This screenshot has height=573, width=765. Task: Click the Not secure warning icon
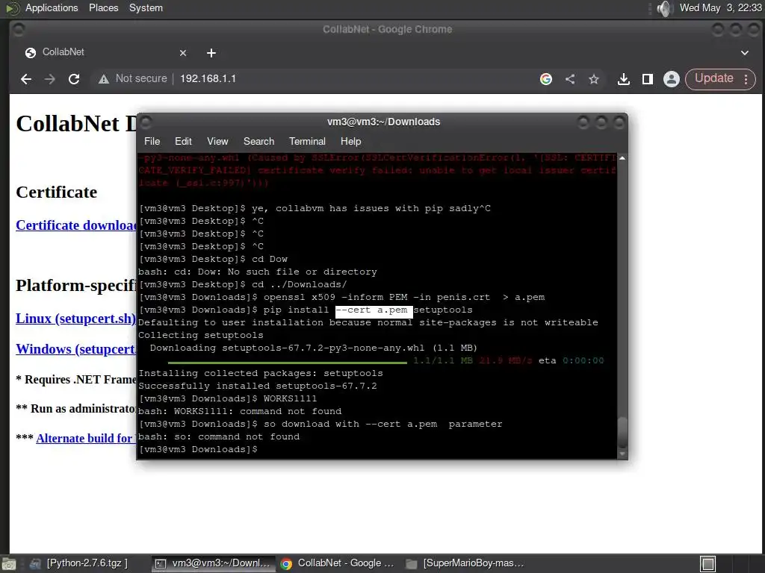[103, 79]
